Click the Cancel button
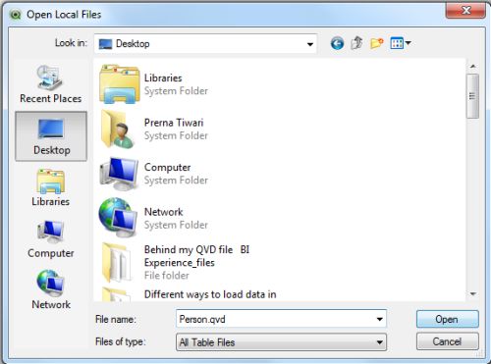 tap(447, 341)
